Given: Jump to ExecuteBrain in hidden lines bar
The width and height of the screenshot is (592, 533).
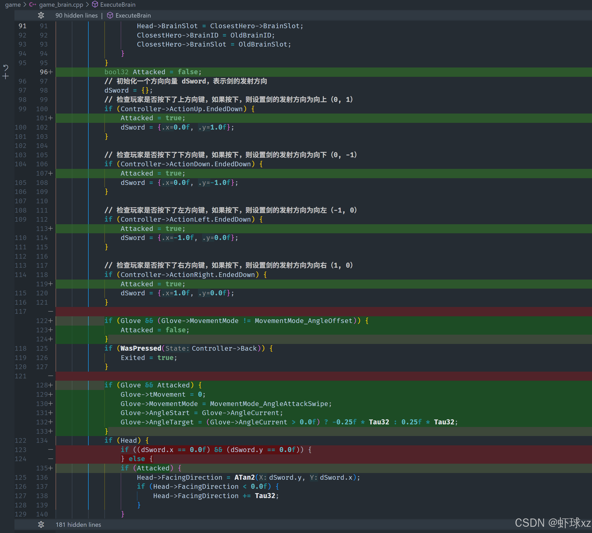Looking at the screenshot, I should [133, 15].
